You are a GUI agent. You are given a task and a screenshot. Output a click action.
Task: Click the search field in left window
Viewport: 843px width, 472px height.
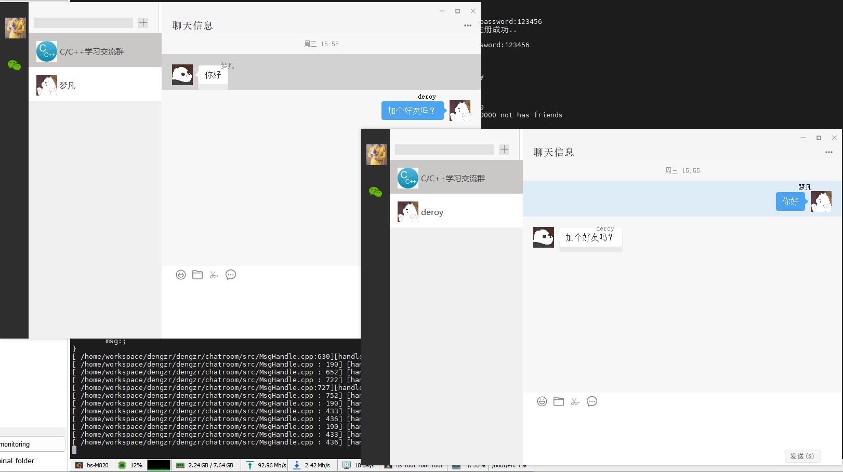83,23
